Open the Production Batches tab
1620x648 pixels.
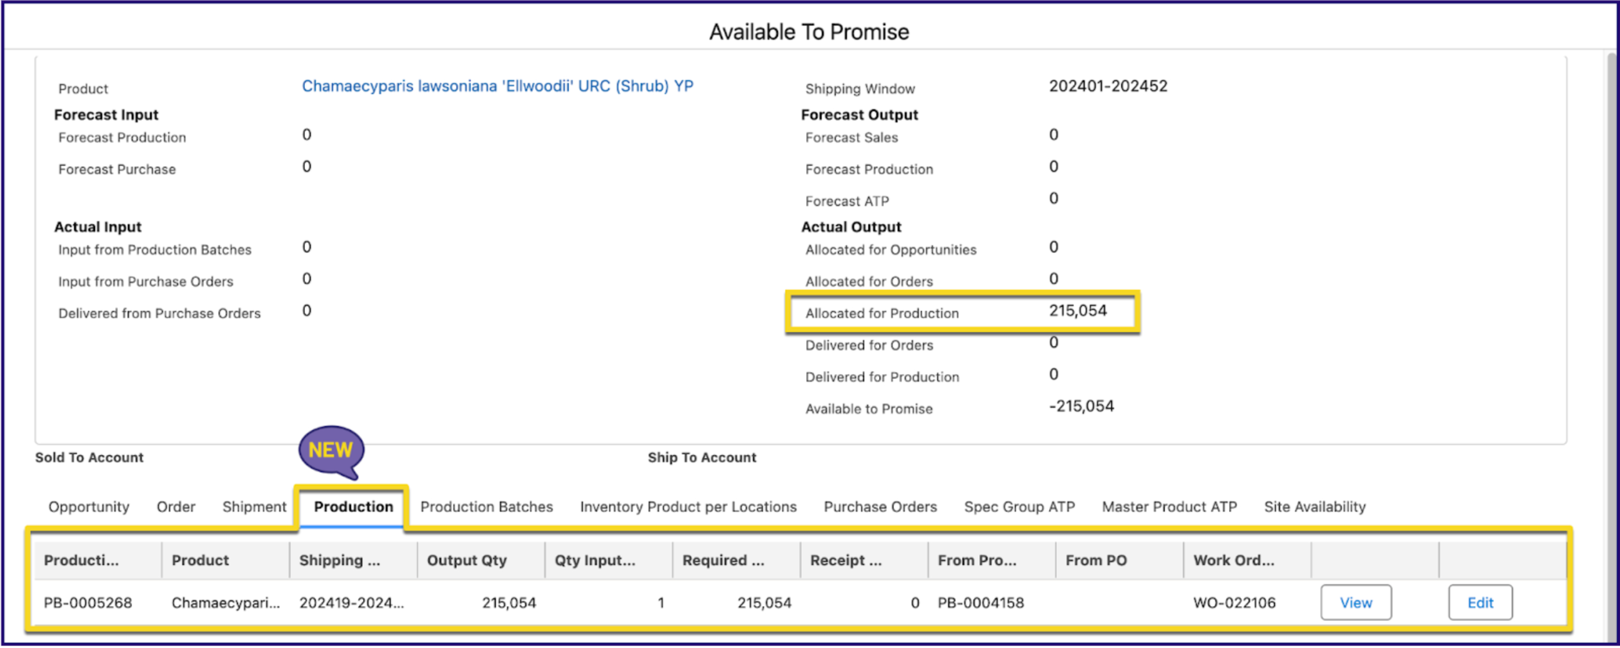pyautogui.click(x=486, y=507)
